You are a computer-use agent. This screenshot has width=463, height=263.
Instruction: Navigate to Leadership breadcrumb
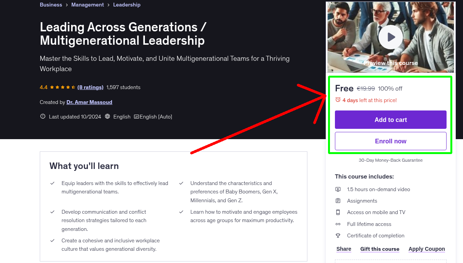coord(127,5)
